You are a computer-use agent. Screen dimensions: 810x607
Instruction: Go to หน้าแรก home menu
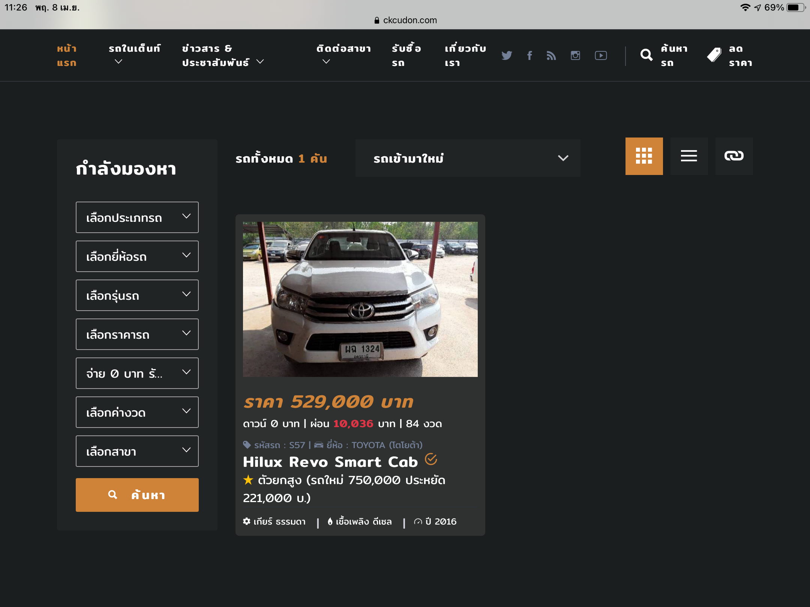pyautogui.click(x=67, y=55)
